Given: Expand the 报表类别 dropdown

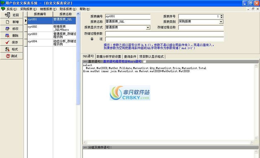Looking at the screenshot, I should (x=221, y=22).
